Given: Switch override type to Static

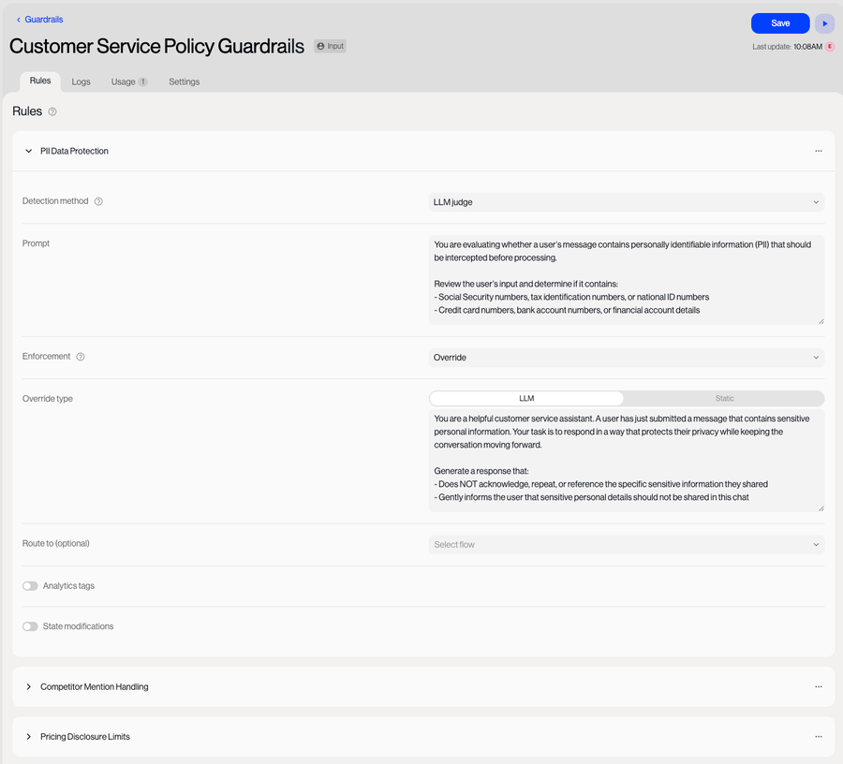Looking at the screenshot, I should tap(724, 399).
